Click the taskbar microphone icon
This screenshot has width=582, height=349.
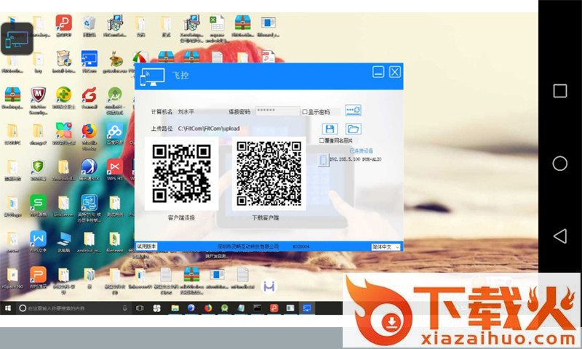click(124, 308)
